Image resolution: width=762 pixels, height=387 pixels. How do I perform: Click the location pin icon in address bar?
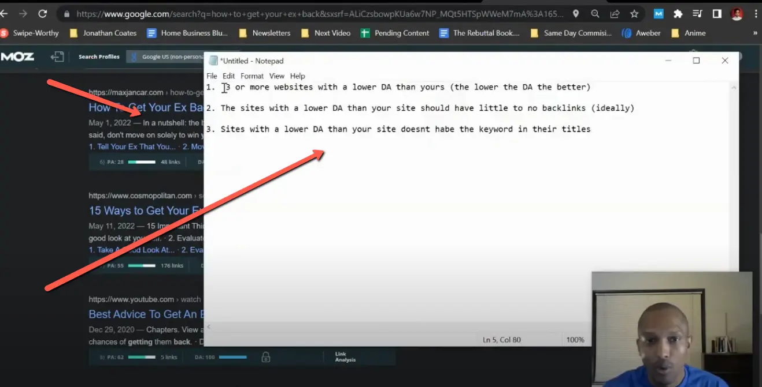[576, 13]
